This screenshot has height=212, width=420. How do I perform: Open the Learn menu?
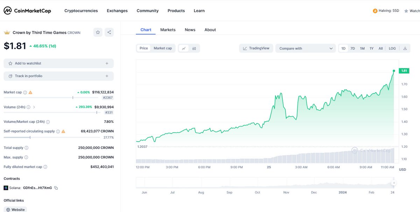pyautogui.click(x=199, y=11)
